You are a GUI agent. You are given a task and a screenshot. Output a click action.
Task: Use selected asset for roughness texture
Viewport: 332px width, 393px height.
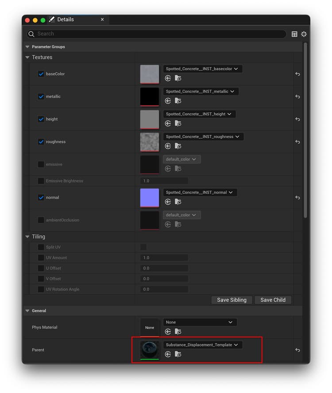pyautogui.click(x=168, y=146)
